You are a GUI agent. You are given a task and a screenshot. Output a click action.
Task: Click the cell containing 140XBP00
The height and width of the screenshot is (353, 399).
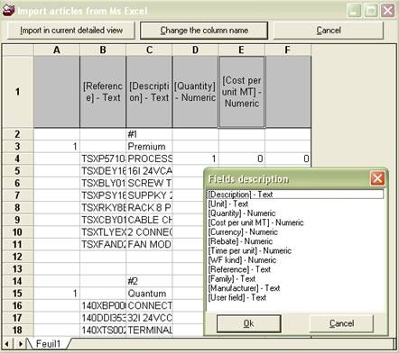103,305
